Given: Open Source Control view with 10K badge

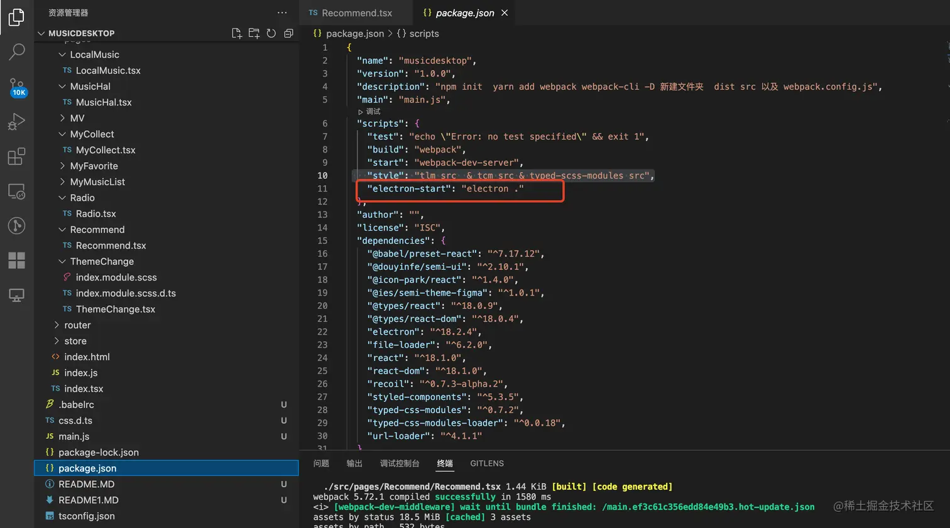Looking at the screenshot, I should (17, 87).
